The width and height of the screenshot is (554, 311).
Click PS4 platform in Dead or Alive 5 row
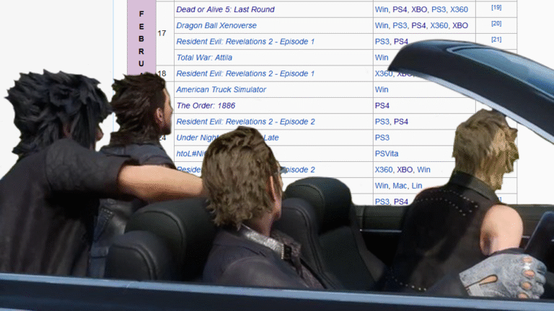coord(400,9)
